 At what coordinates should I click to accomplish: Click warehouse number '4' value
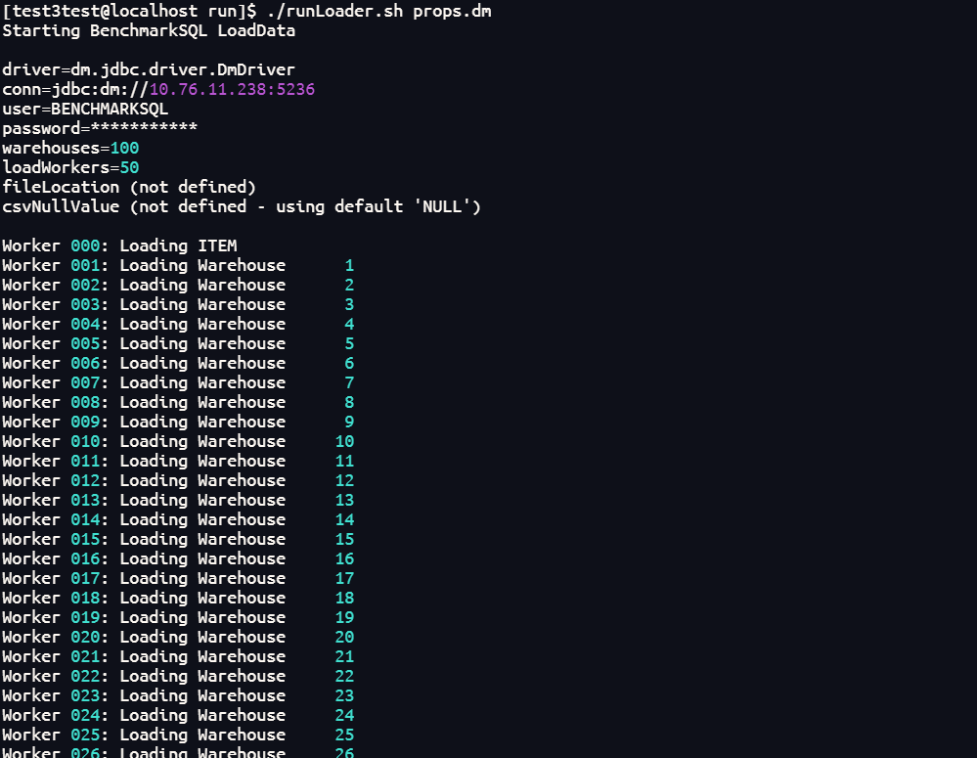pyautogui.click(x=349, y=324)
